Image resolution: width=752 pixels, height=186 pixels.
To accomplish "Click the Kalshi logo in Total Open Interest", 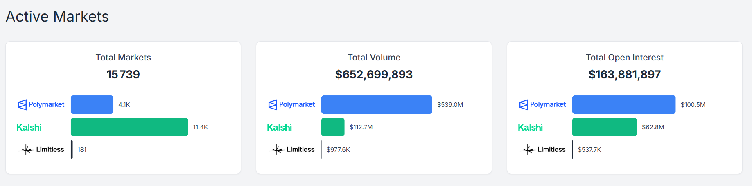I will [x=530, y=127].
